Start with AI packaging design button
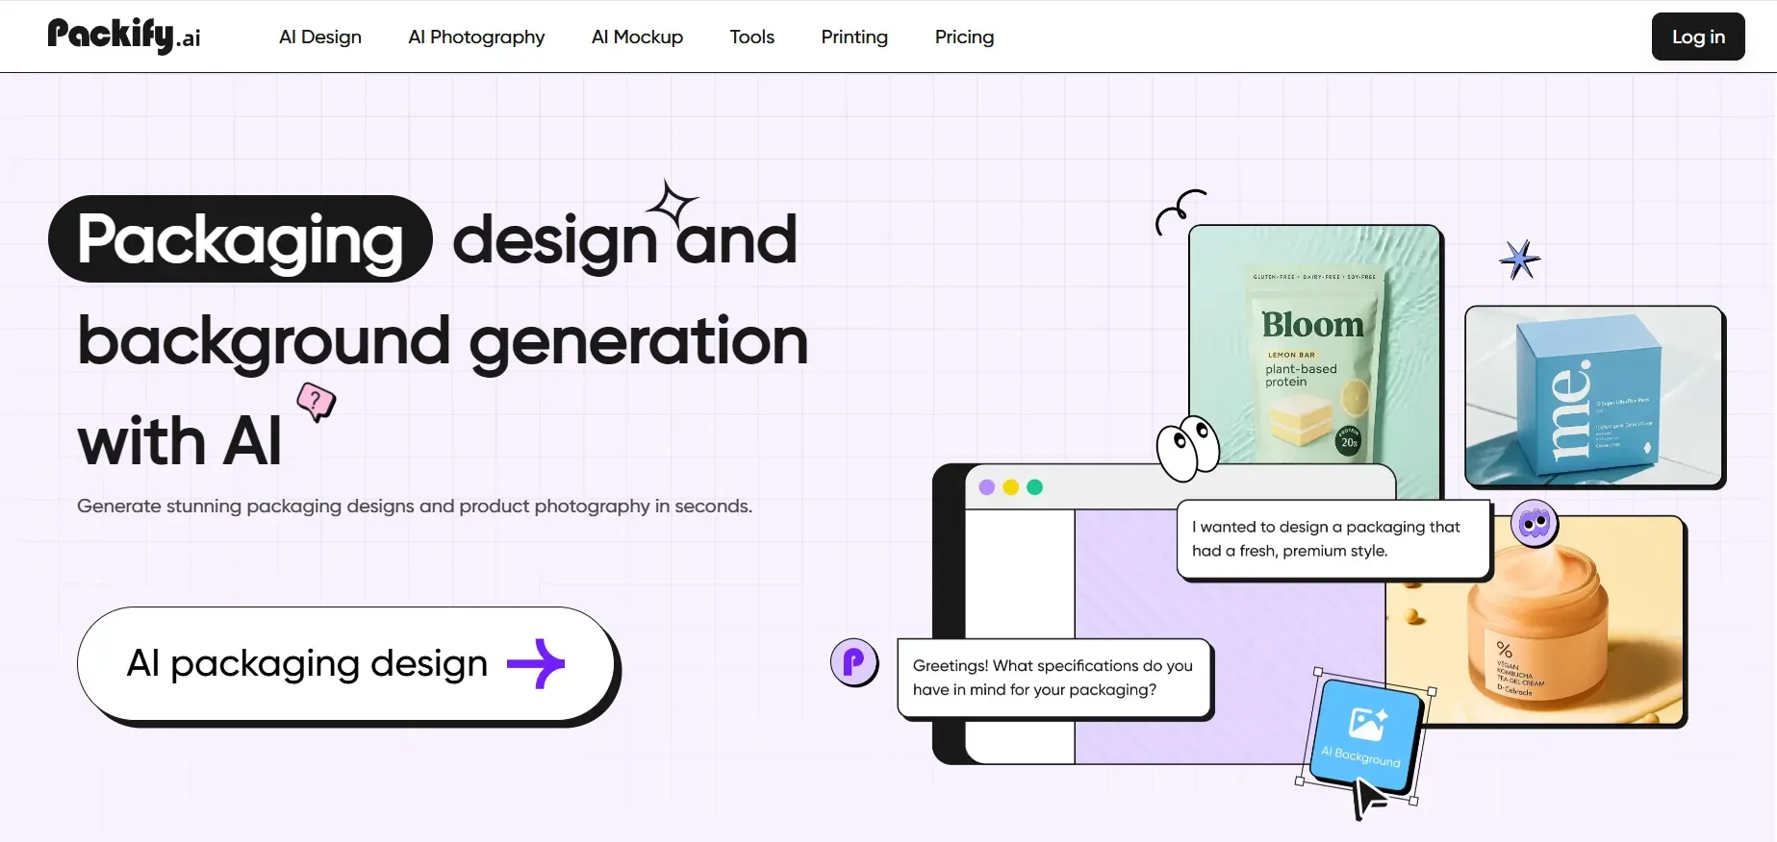1777x842 pixels. pyautogui.click(x=346, y=663)
